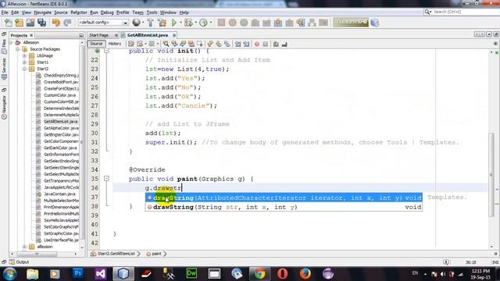The width and height of the screenshot is (500, 281).
Task: Expand the Start1 package
Action: pos(24,62)
